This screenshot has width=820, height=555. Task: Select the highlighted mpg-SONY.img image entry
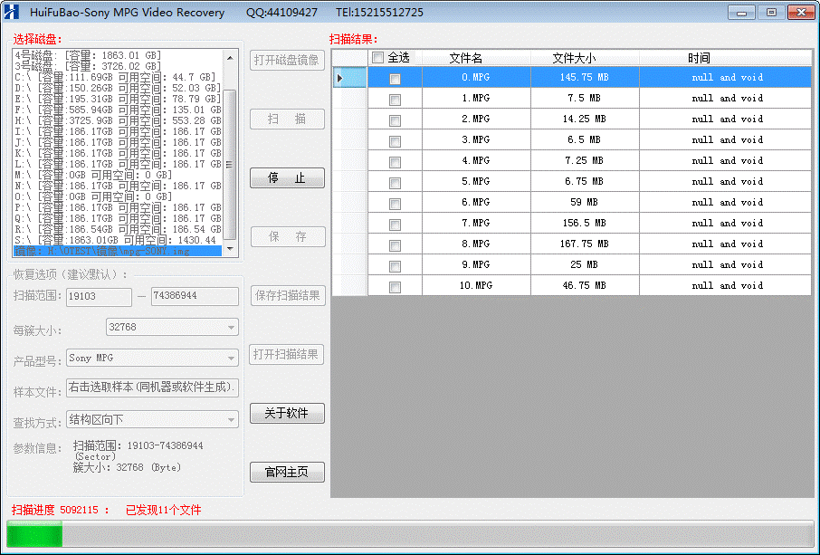[116, 251]
